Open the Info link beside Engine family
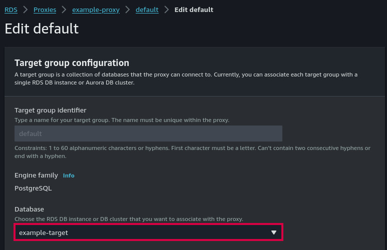This screenshot has height=250, width=387. 69,175
